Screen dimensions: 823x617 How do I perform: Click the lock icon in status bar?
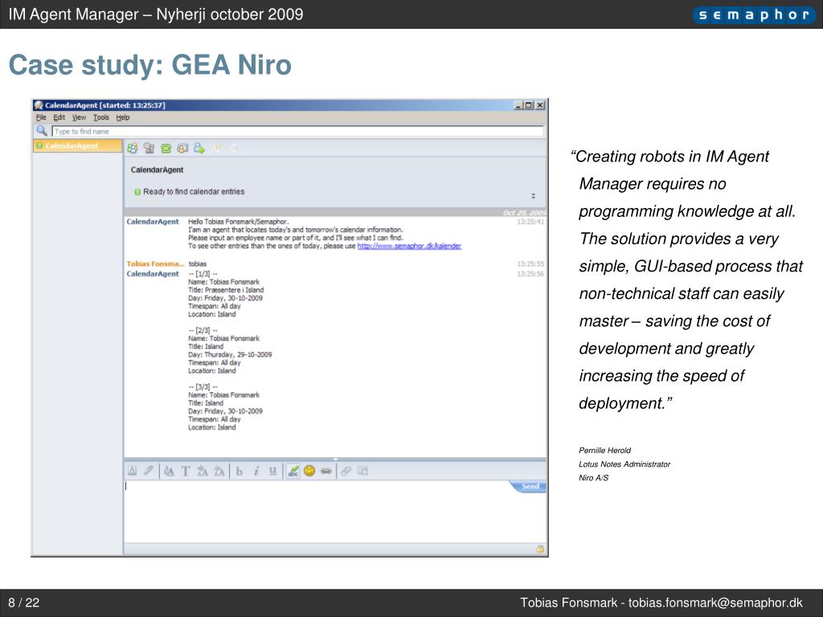pyautogui.click(x=540, y=549)
